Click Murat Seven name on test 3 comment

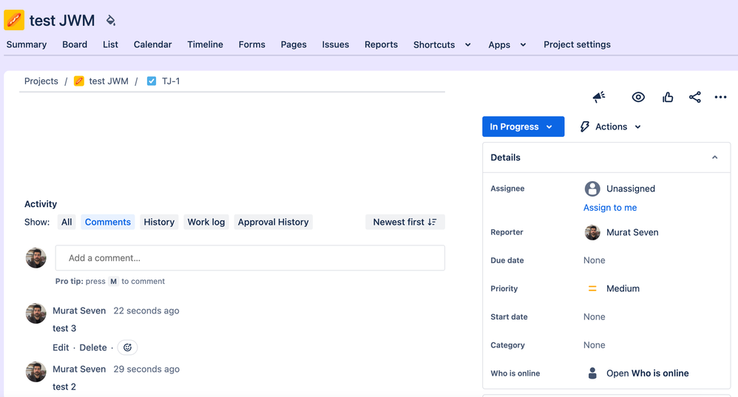click(x=79, y=311)
